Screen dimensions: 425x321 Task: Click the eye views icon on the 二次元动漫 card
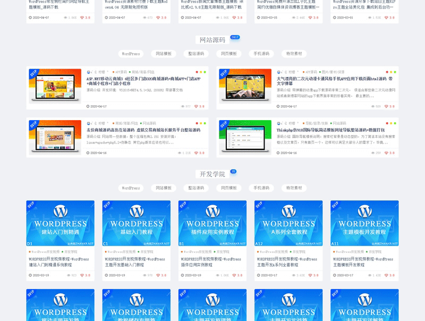(x=373, y=106)
